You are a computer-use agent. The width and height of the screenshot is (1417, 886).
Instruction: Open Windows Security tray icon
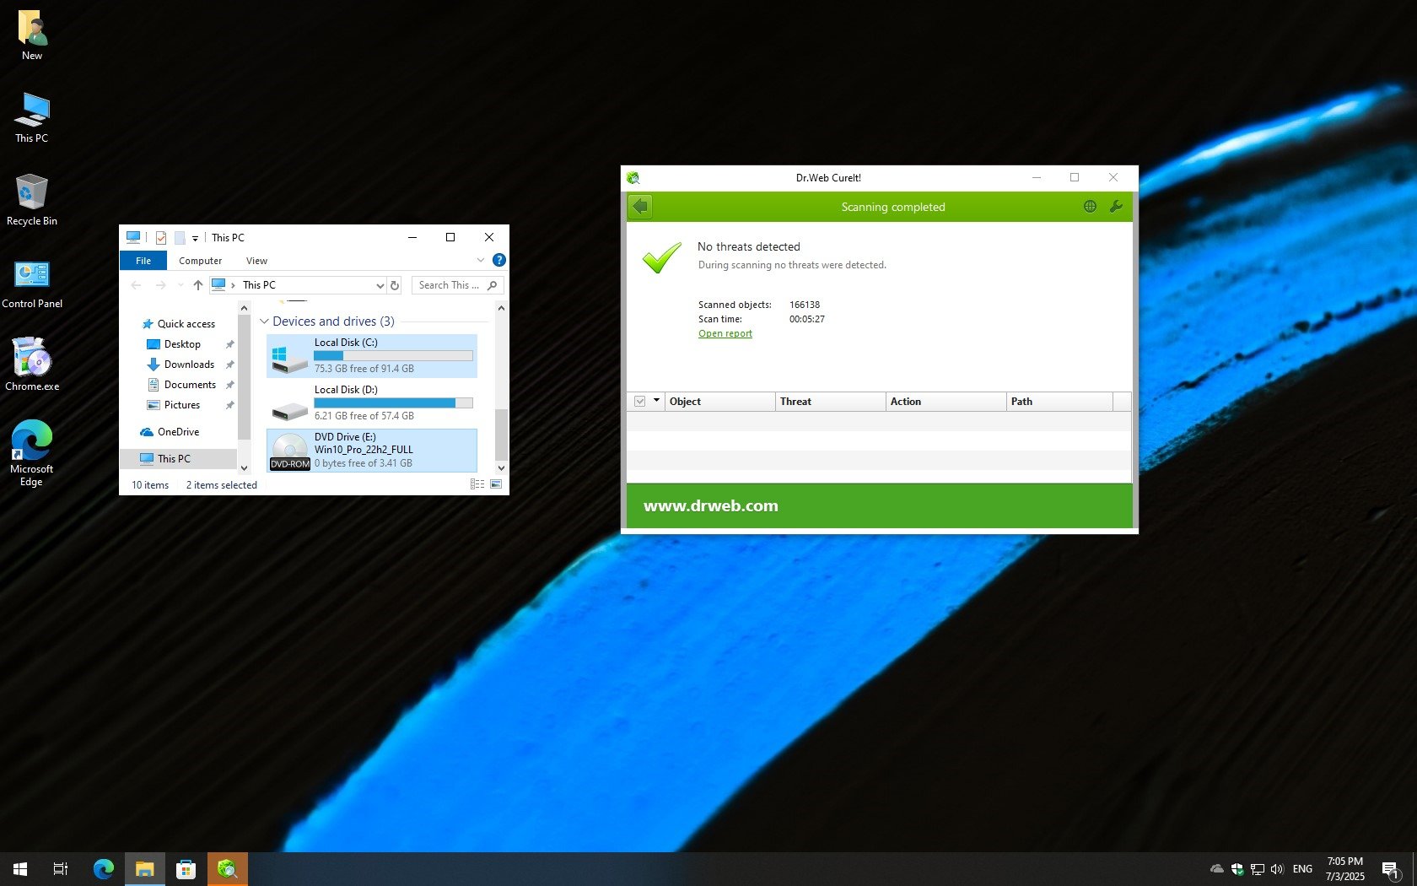click(1237, 869)
